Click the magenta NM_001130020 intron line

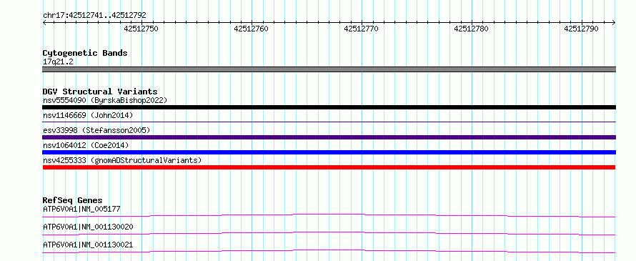point(329,233)
